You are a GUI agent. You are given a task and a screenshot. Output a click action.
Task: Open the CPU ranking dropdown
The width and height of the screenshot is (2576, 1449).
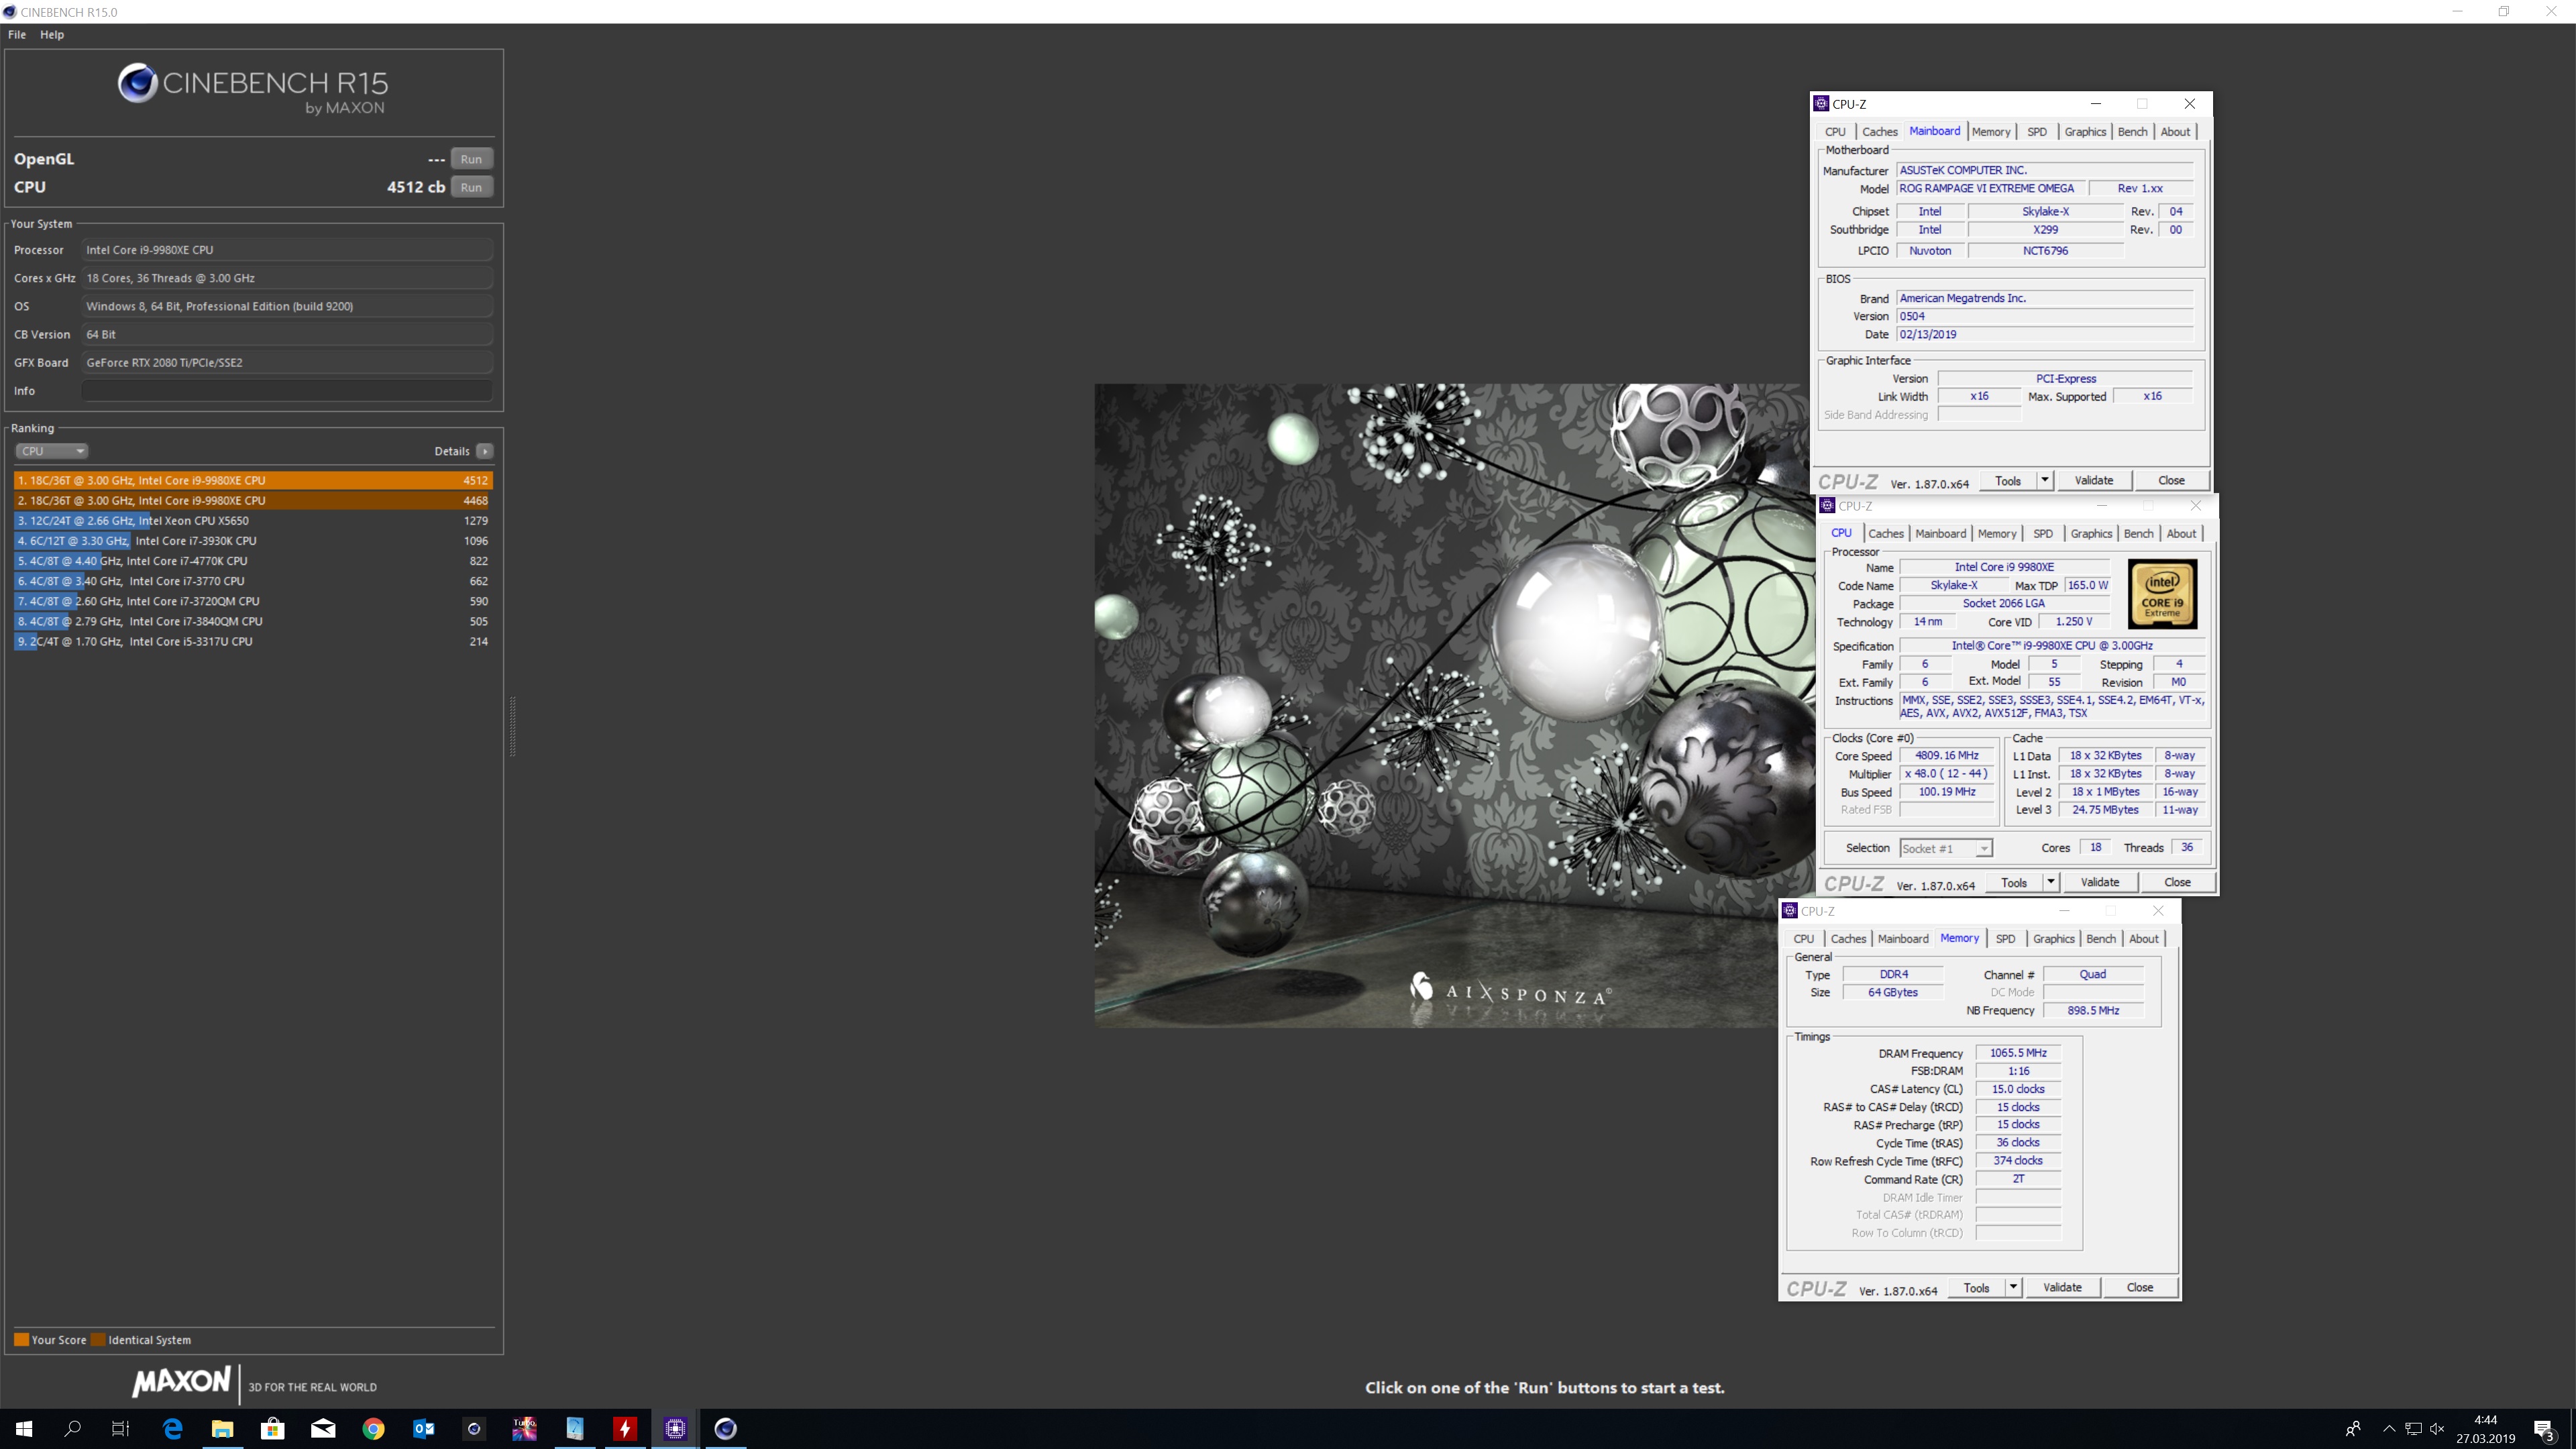tap(51, 451)
